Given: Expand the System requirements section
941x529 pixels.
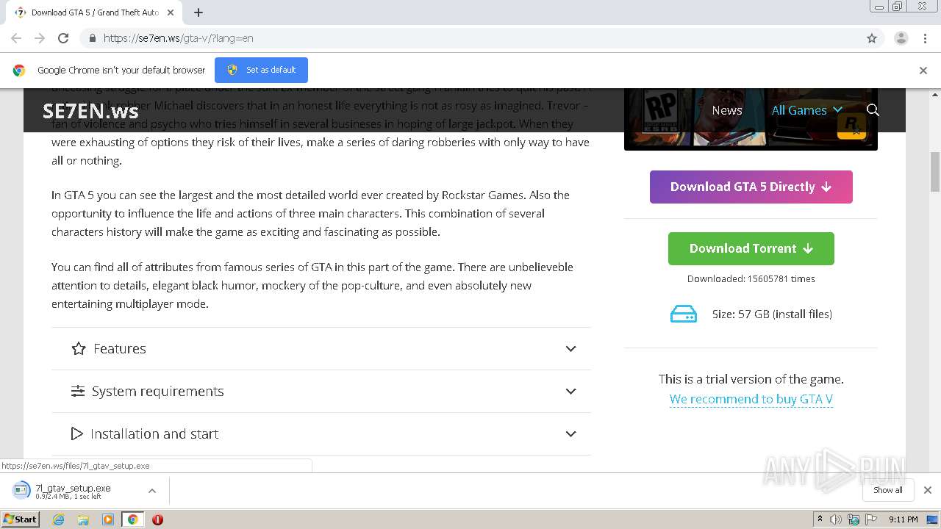Looking at the screenshot, I should tap(321, 391).
